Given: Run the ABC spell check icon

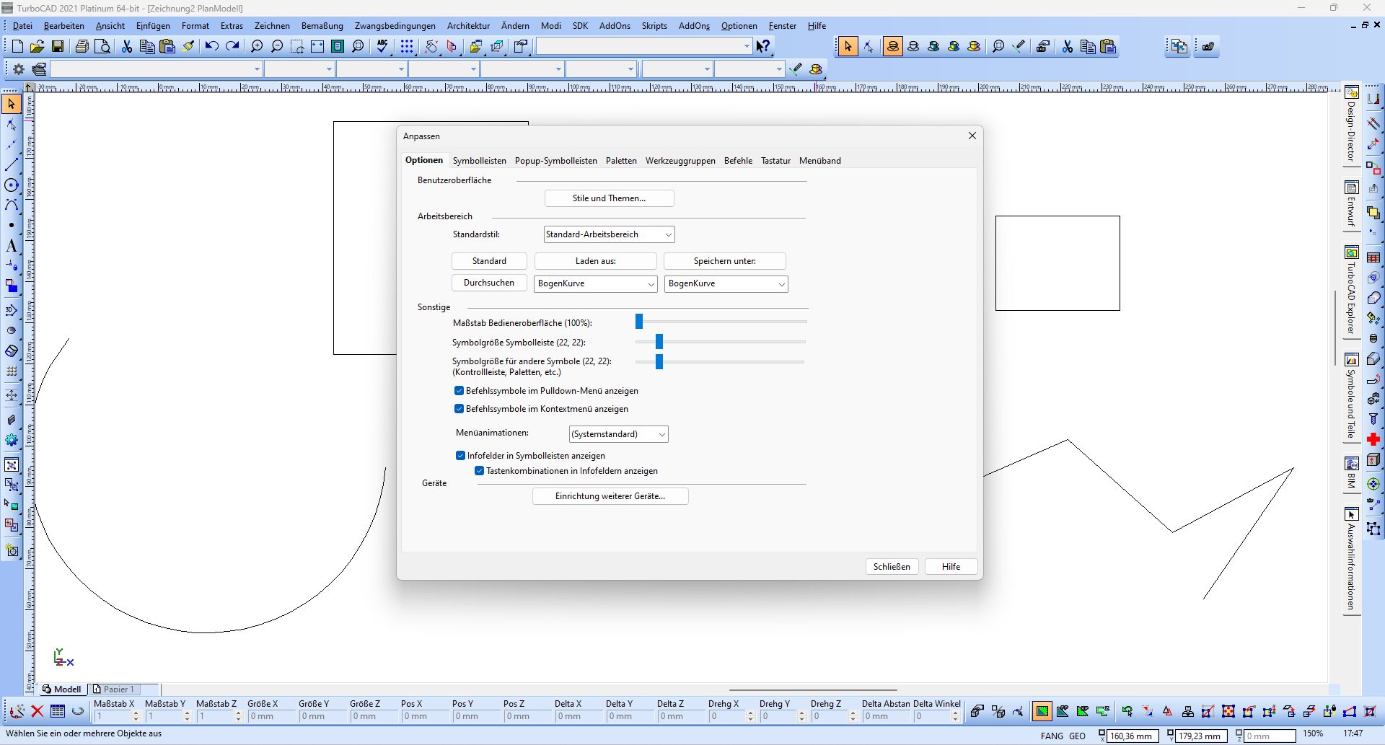Looking at the screenshot, I should (382, 47).
